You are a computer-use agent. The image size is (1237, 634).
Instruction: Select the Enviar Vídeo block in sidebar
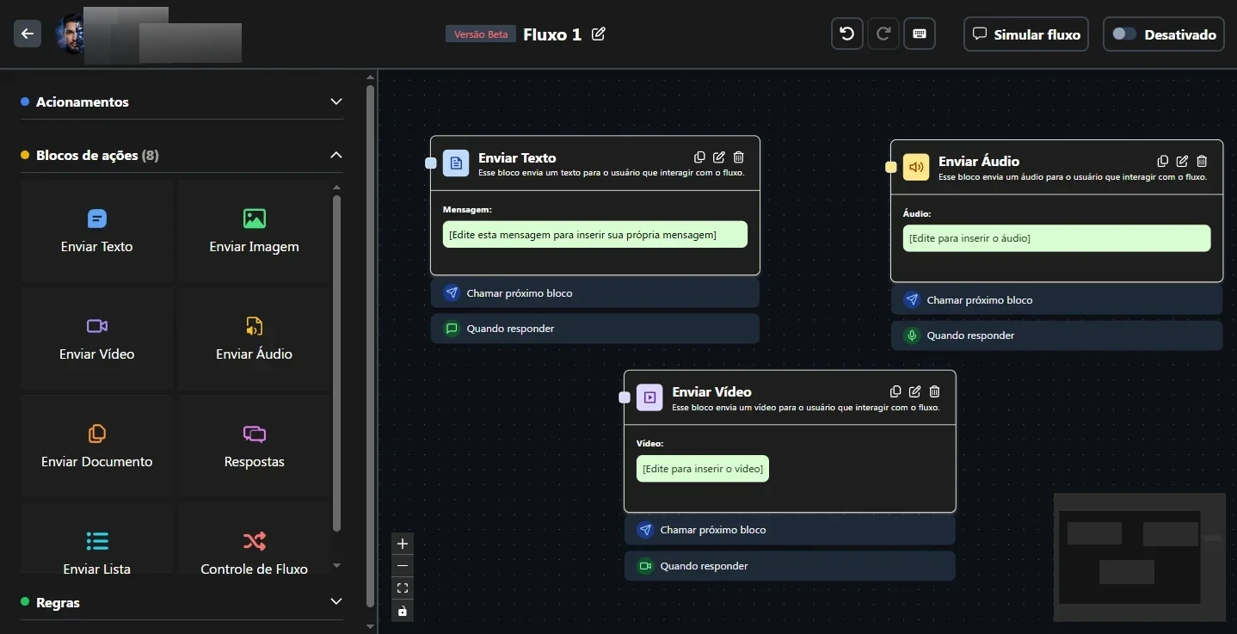97,339
